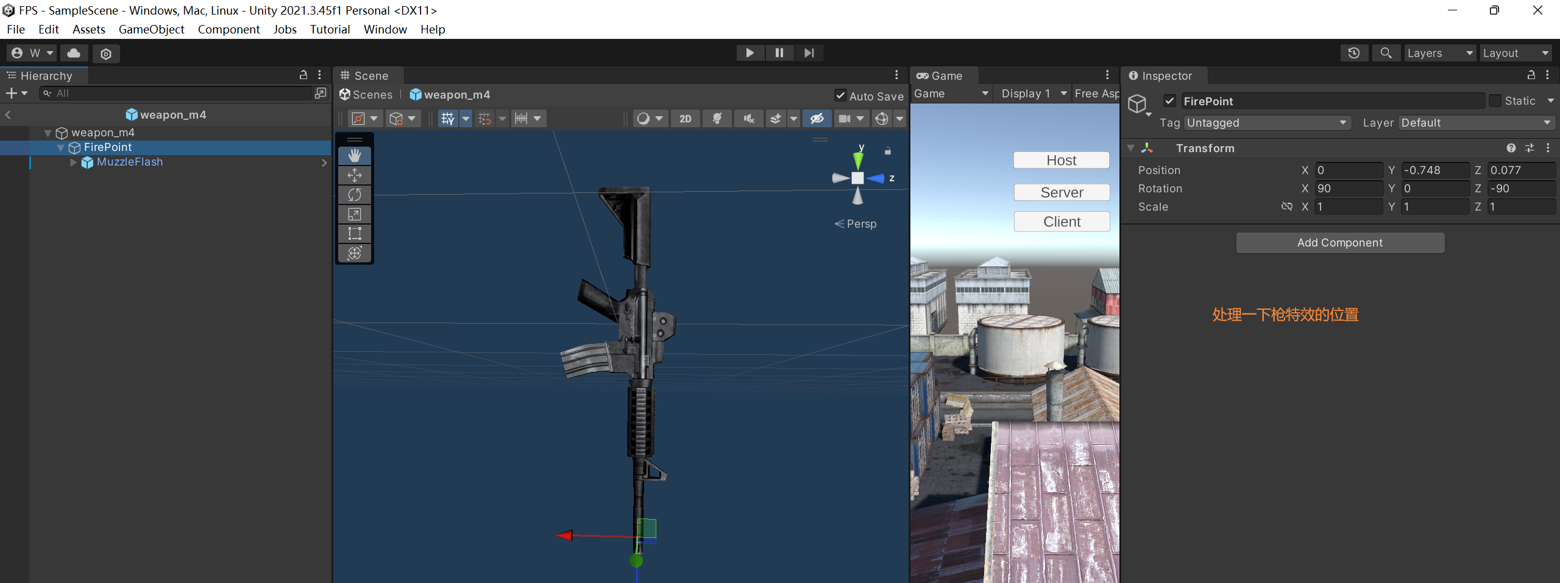1560x583 pixels.
Task: Collapse FirePoint tree node
Action: point(60,147)
